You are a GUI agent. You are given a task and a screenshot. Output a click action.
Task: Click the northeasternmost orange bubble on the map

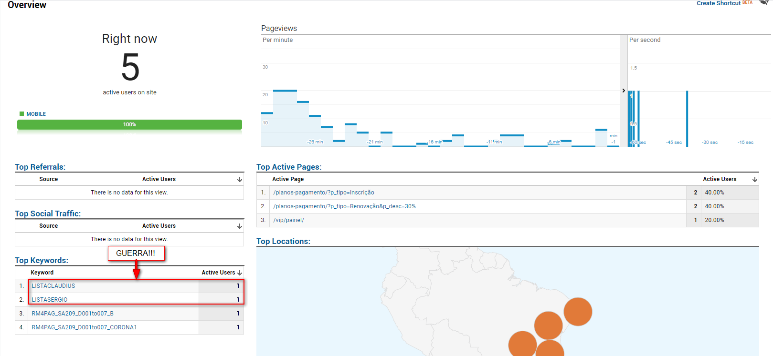pos(578,312)
